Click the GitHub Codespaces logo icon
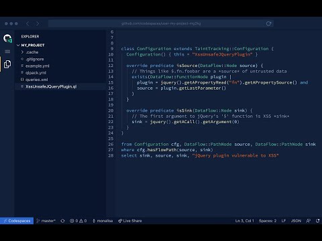Screen dimensions: 322x241 pyautogui.click(x=7, y=38)
